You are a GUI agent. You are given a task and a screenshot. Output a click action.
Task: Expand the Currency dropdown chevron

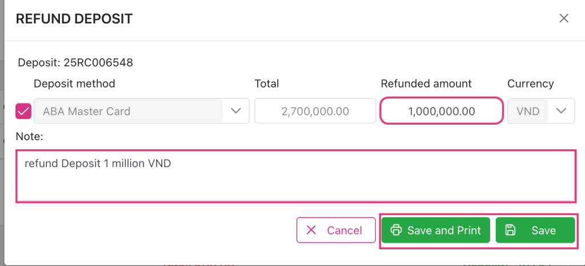561,111
